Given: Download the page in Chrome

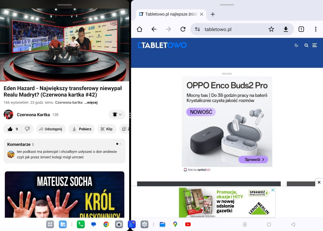Looking at the screenshot, I should coord(286,29).
